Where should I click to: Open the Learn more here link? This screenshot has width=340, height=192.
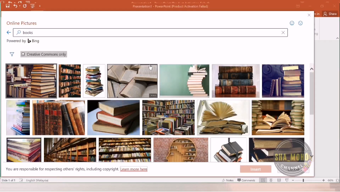(134, 169)
